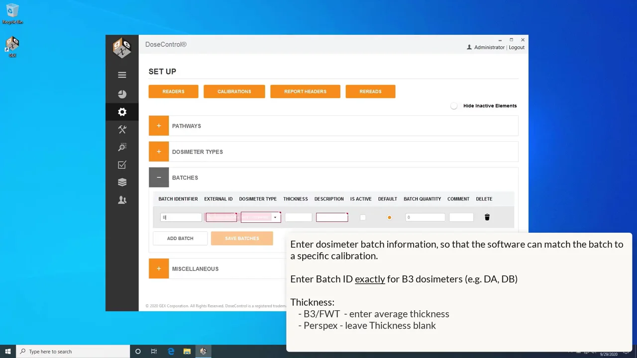This screenshot has height=358, width=637.
Task: Click the Save Batches button
Action: (242, 238)
